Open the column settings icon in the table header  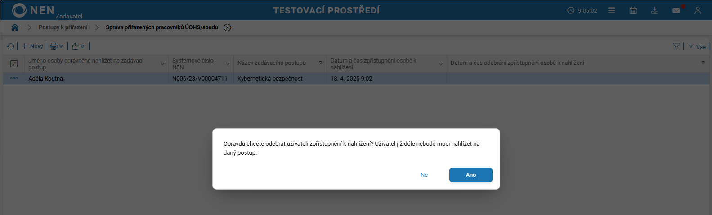(x=14, y=64)
